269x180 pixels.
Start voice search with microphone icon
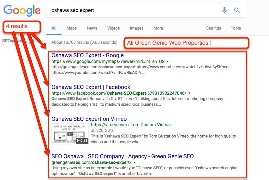click(224, 10)
